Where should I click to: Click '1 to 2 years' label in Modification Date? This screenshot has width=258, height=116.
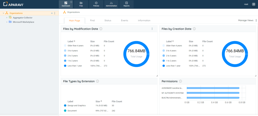(73, 61)
